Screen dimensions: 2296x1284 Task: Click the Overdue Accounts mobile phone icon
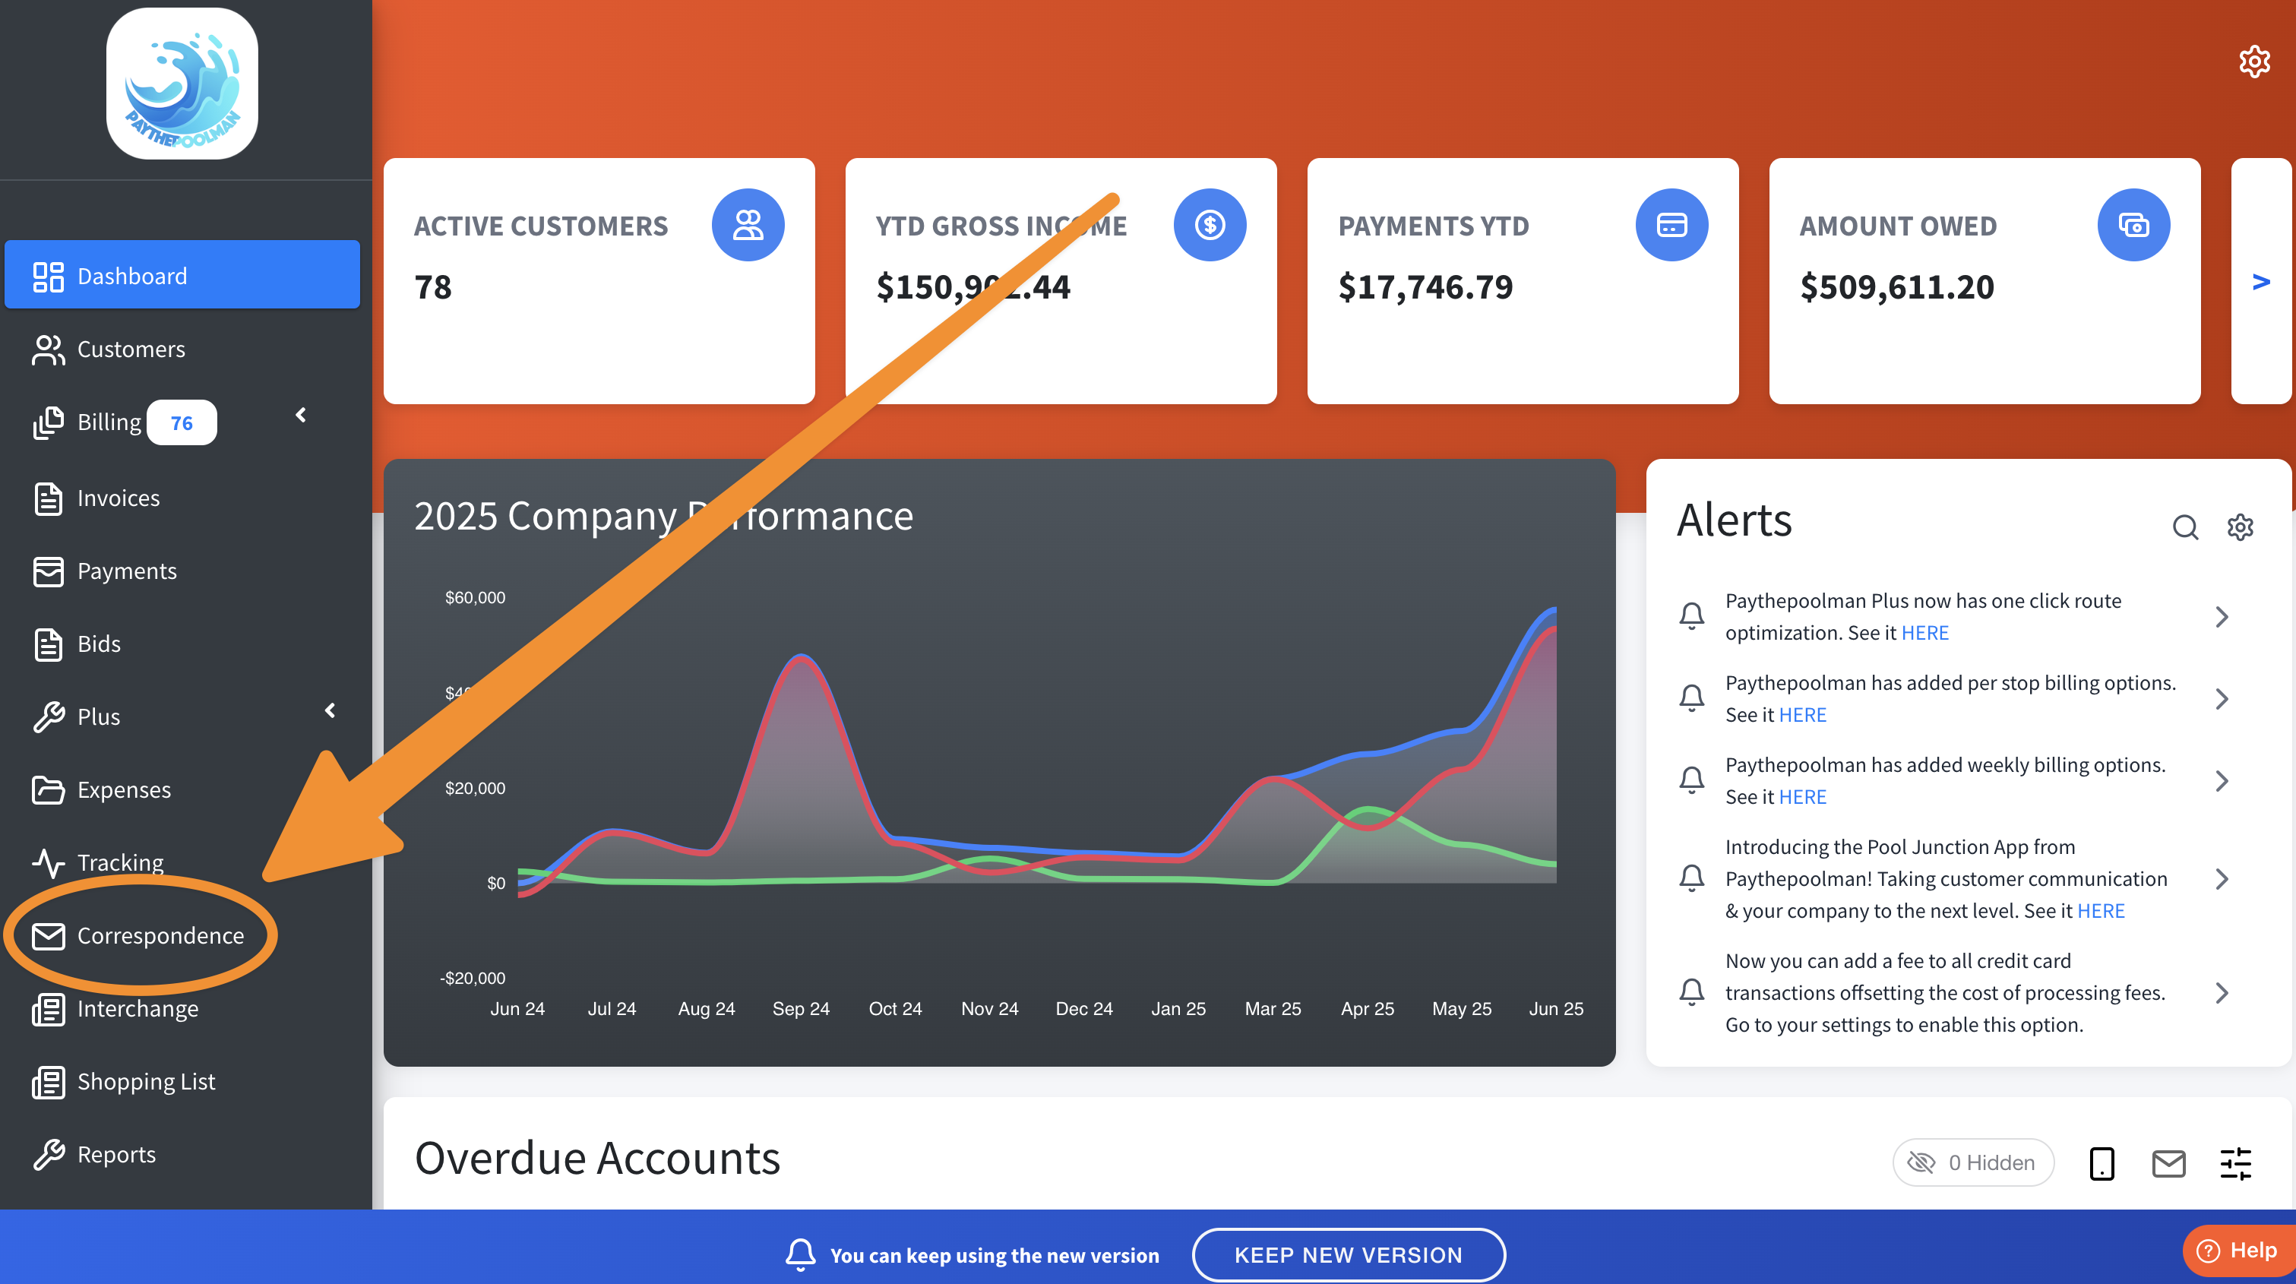coord(2101,1162)
